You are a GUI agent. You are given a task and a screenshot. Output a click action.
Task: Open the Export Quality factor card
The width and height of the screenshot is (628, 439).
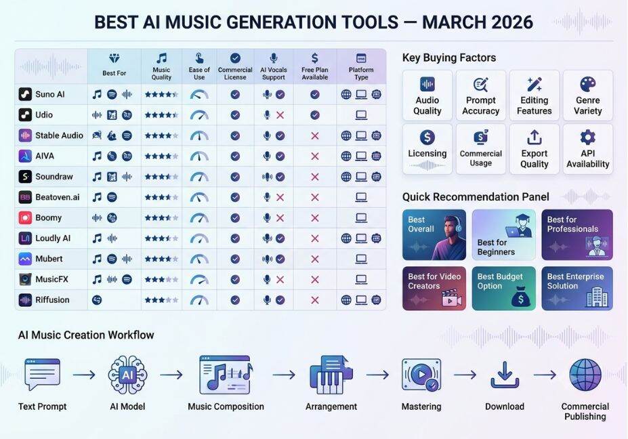535,149
